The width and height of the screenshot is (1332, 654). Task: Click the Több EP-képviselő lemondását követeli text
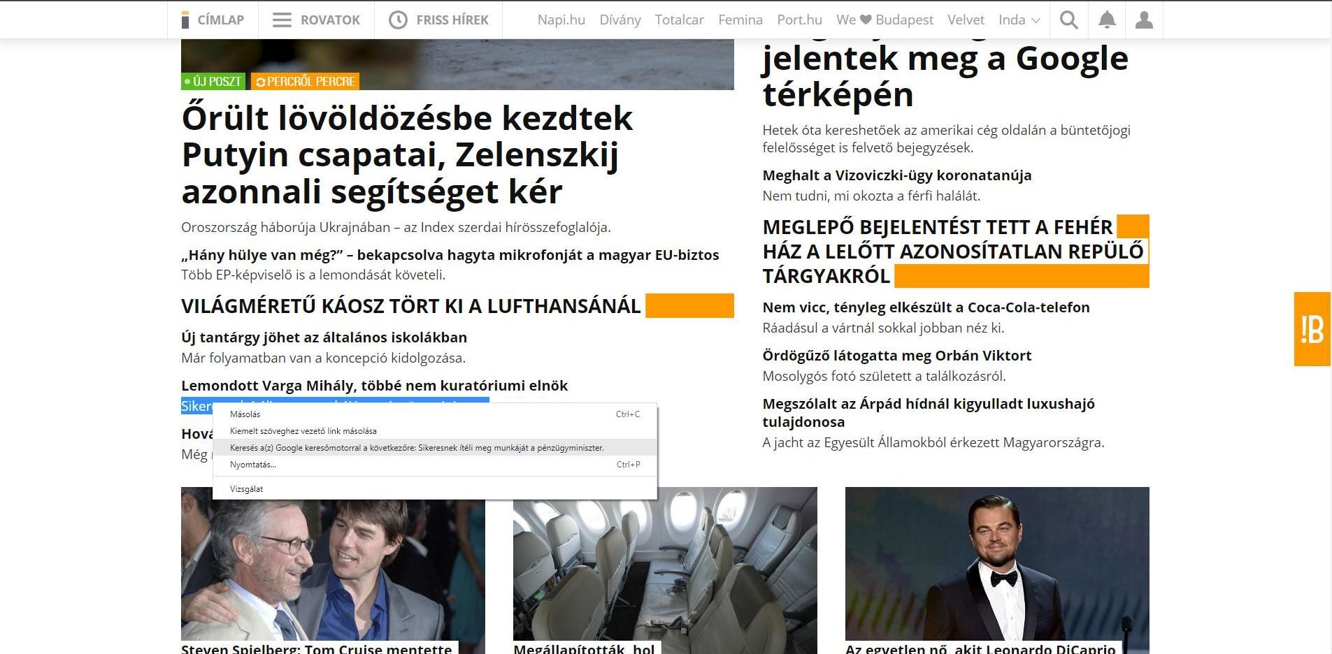point(313,275)
